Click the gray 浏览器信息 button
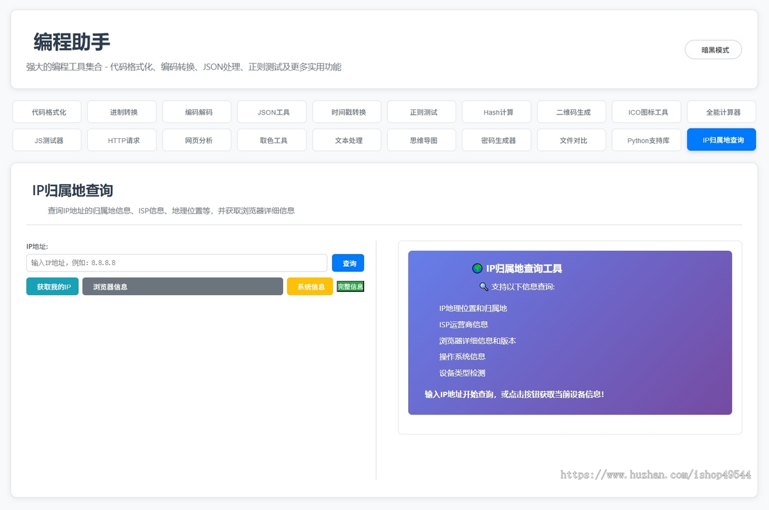This screenshot has width=769, height=510. tap(183, 287)
